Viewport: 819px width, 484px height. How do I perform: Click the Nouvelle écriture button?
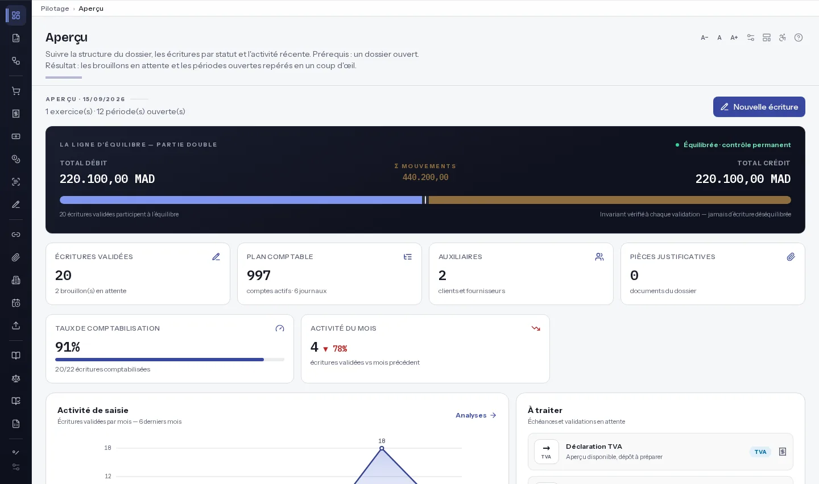(x=759, y=107)
